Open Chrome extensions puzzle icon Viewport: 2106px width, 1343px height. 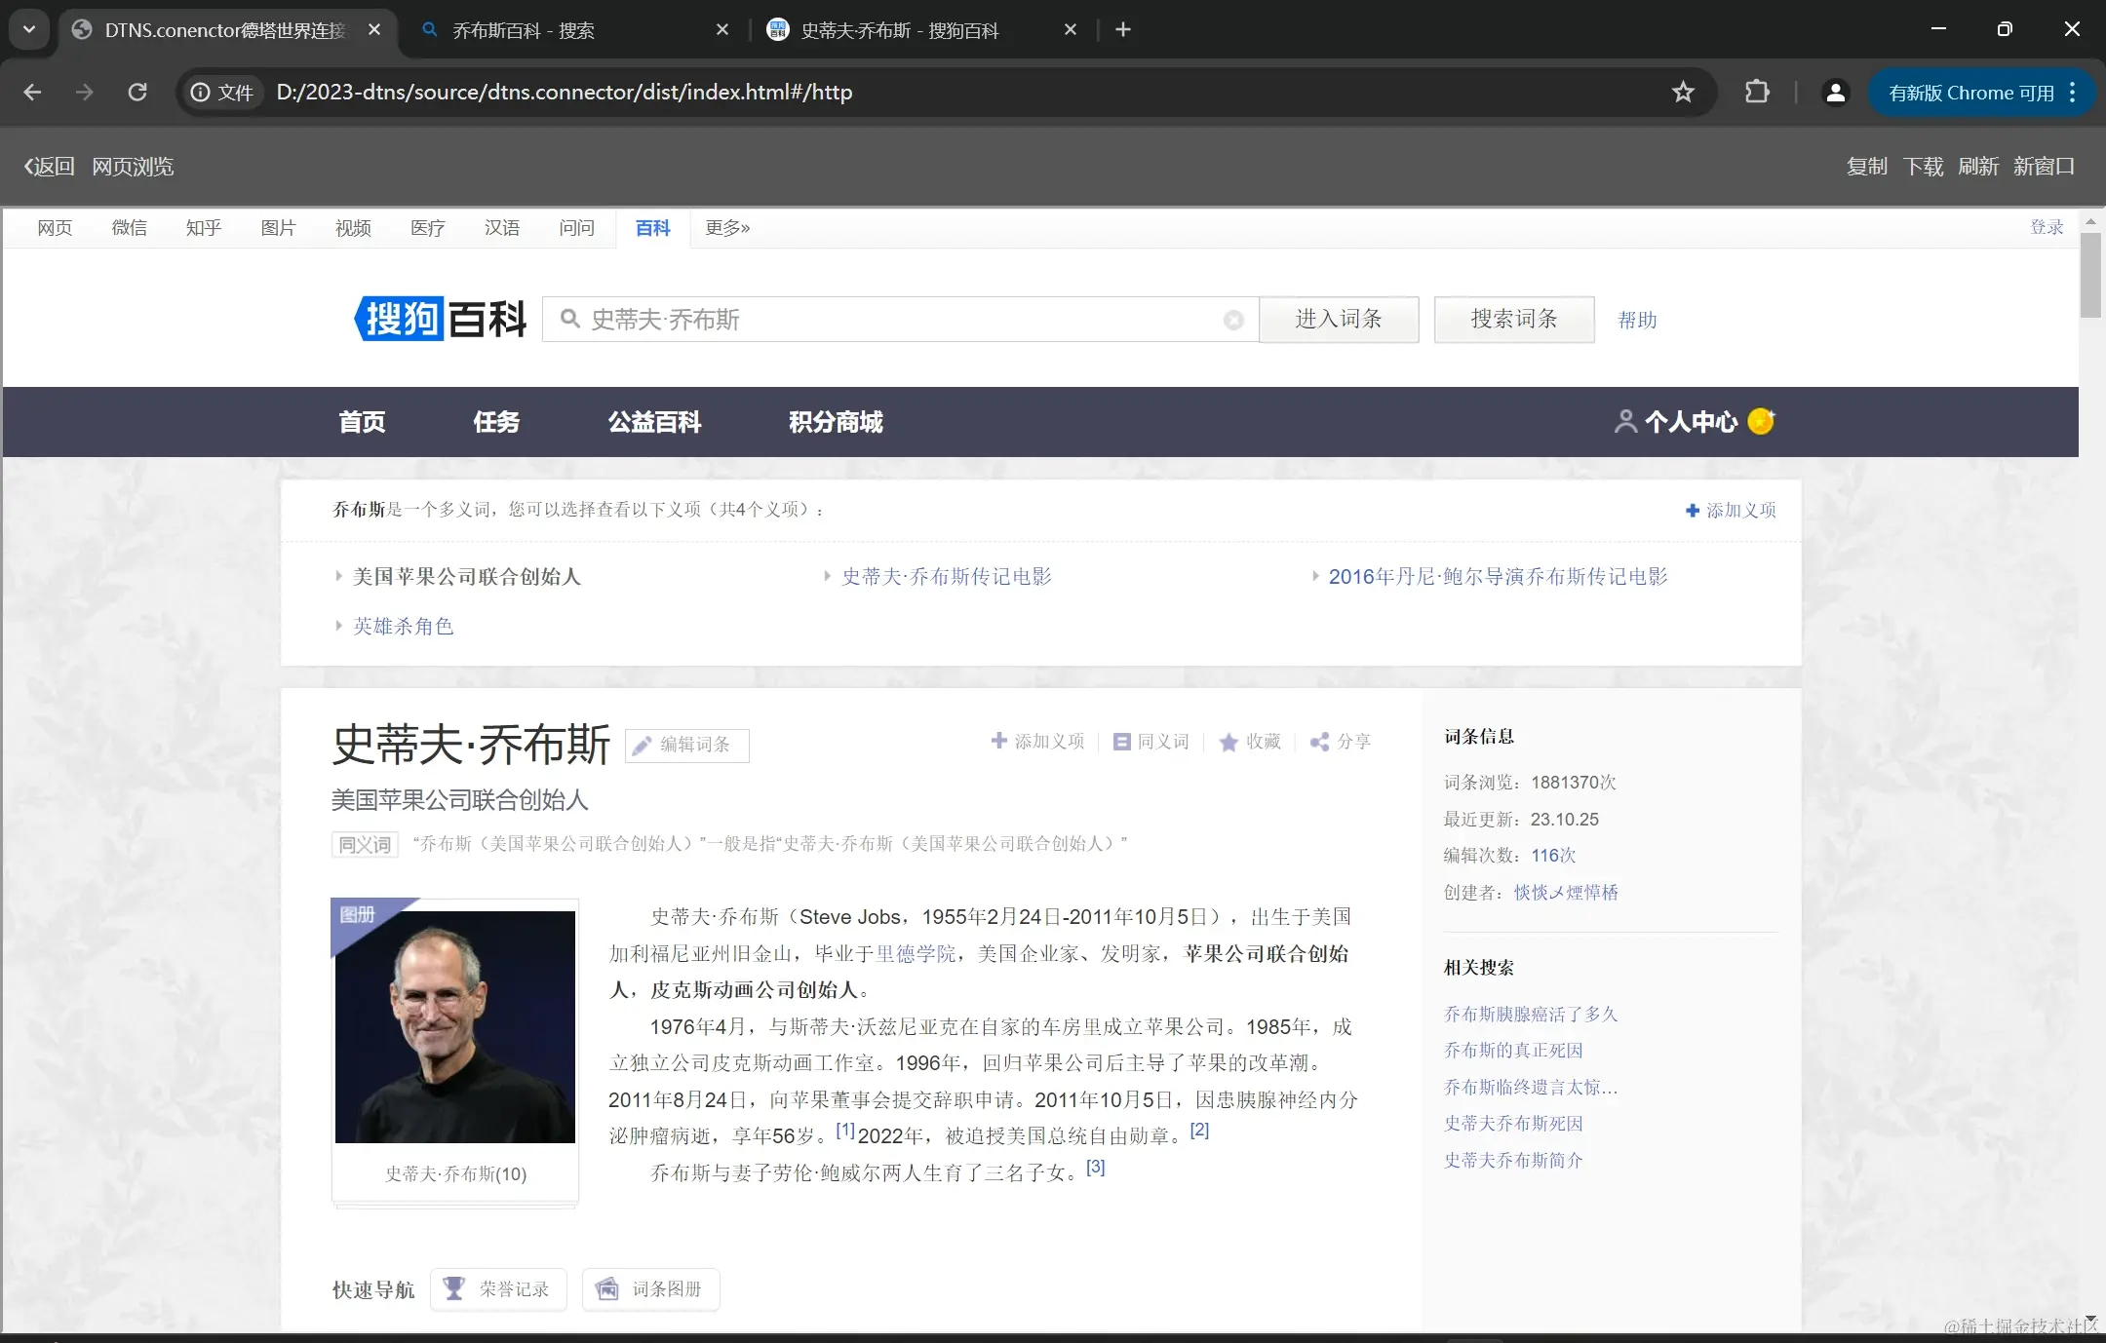coord(1757,93)
